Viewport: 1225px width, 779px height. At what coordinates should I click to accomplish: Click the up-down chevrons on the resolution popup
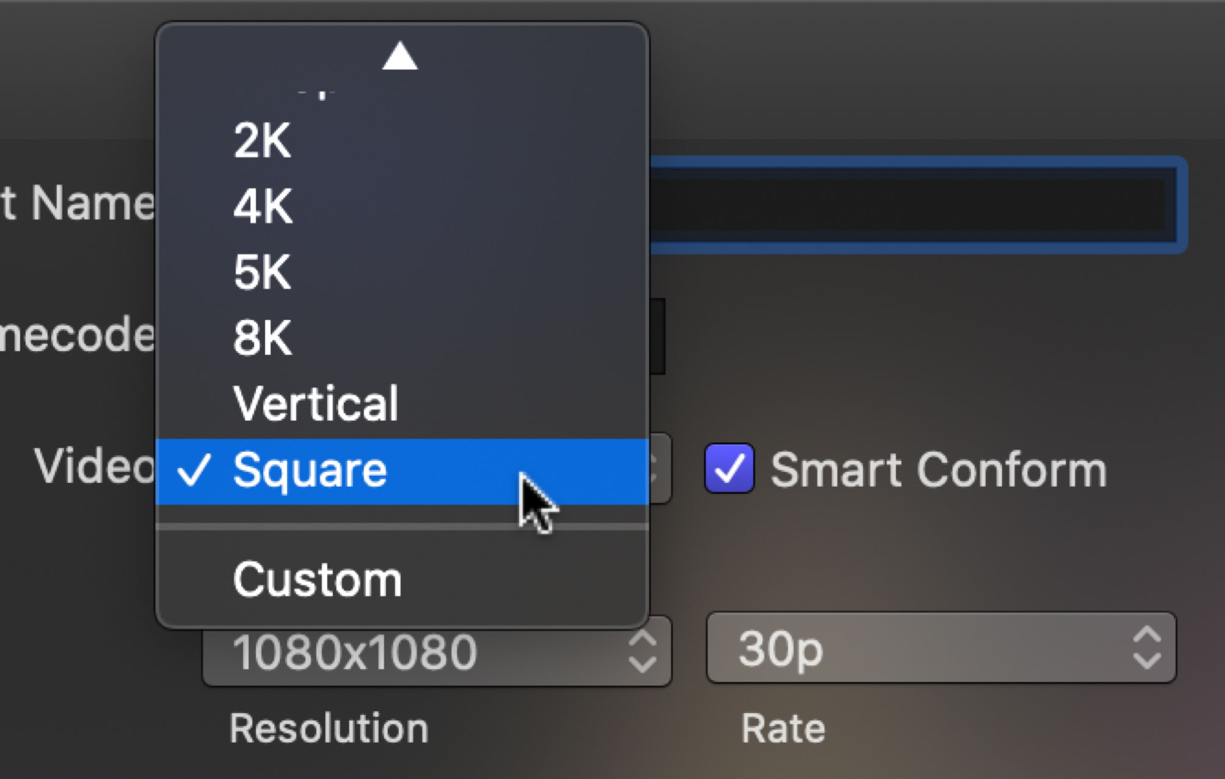tap(642, 652)
